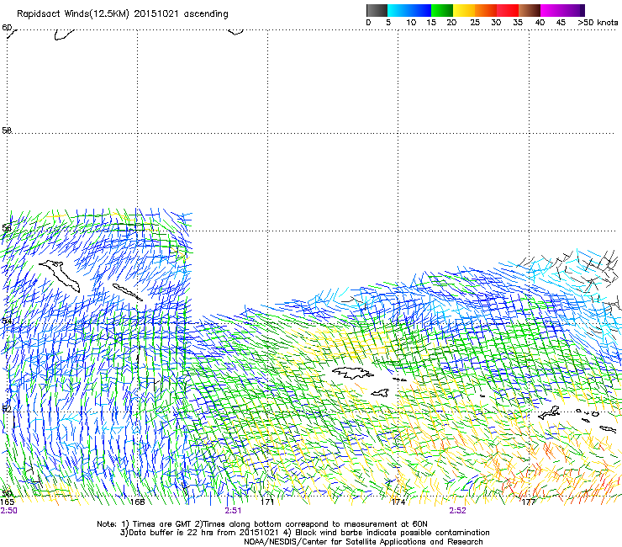Click the largest island outline between 171E and 174E
This screenshot has height=547, width=622.
353,373
